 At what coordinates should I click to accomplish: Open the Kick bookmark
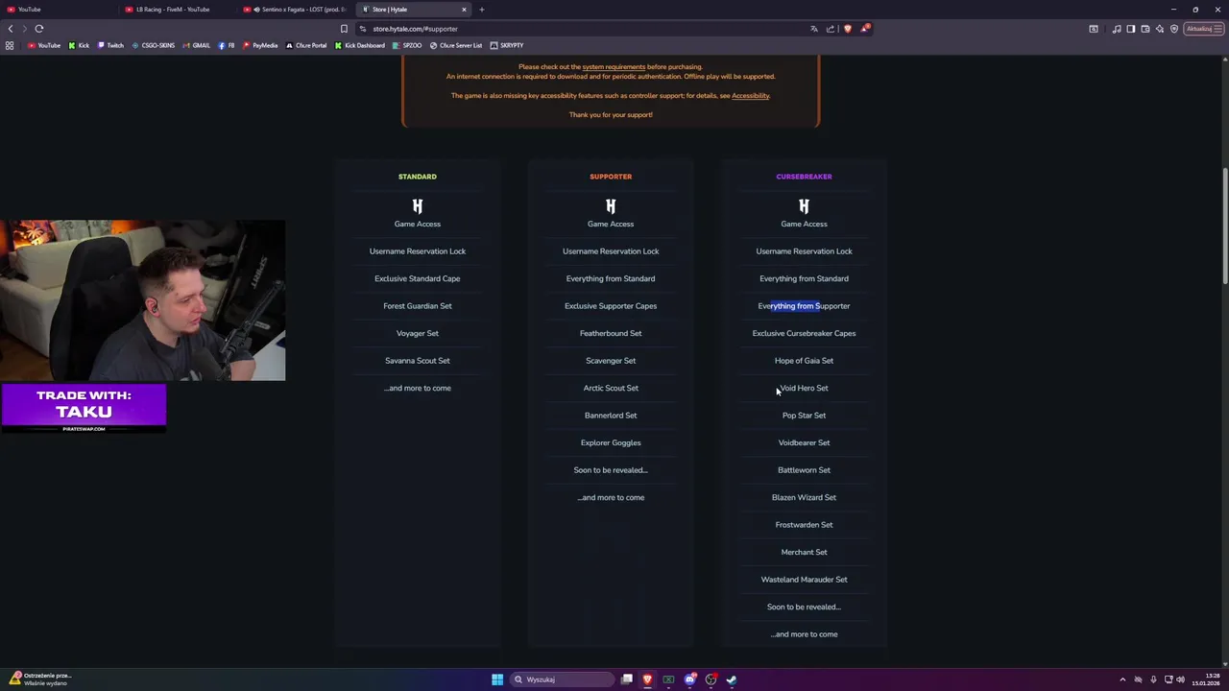pyautogui.click(x=79, y=45)
